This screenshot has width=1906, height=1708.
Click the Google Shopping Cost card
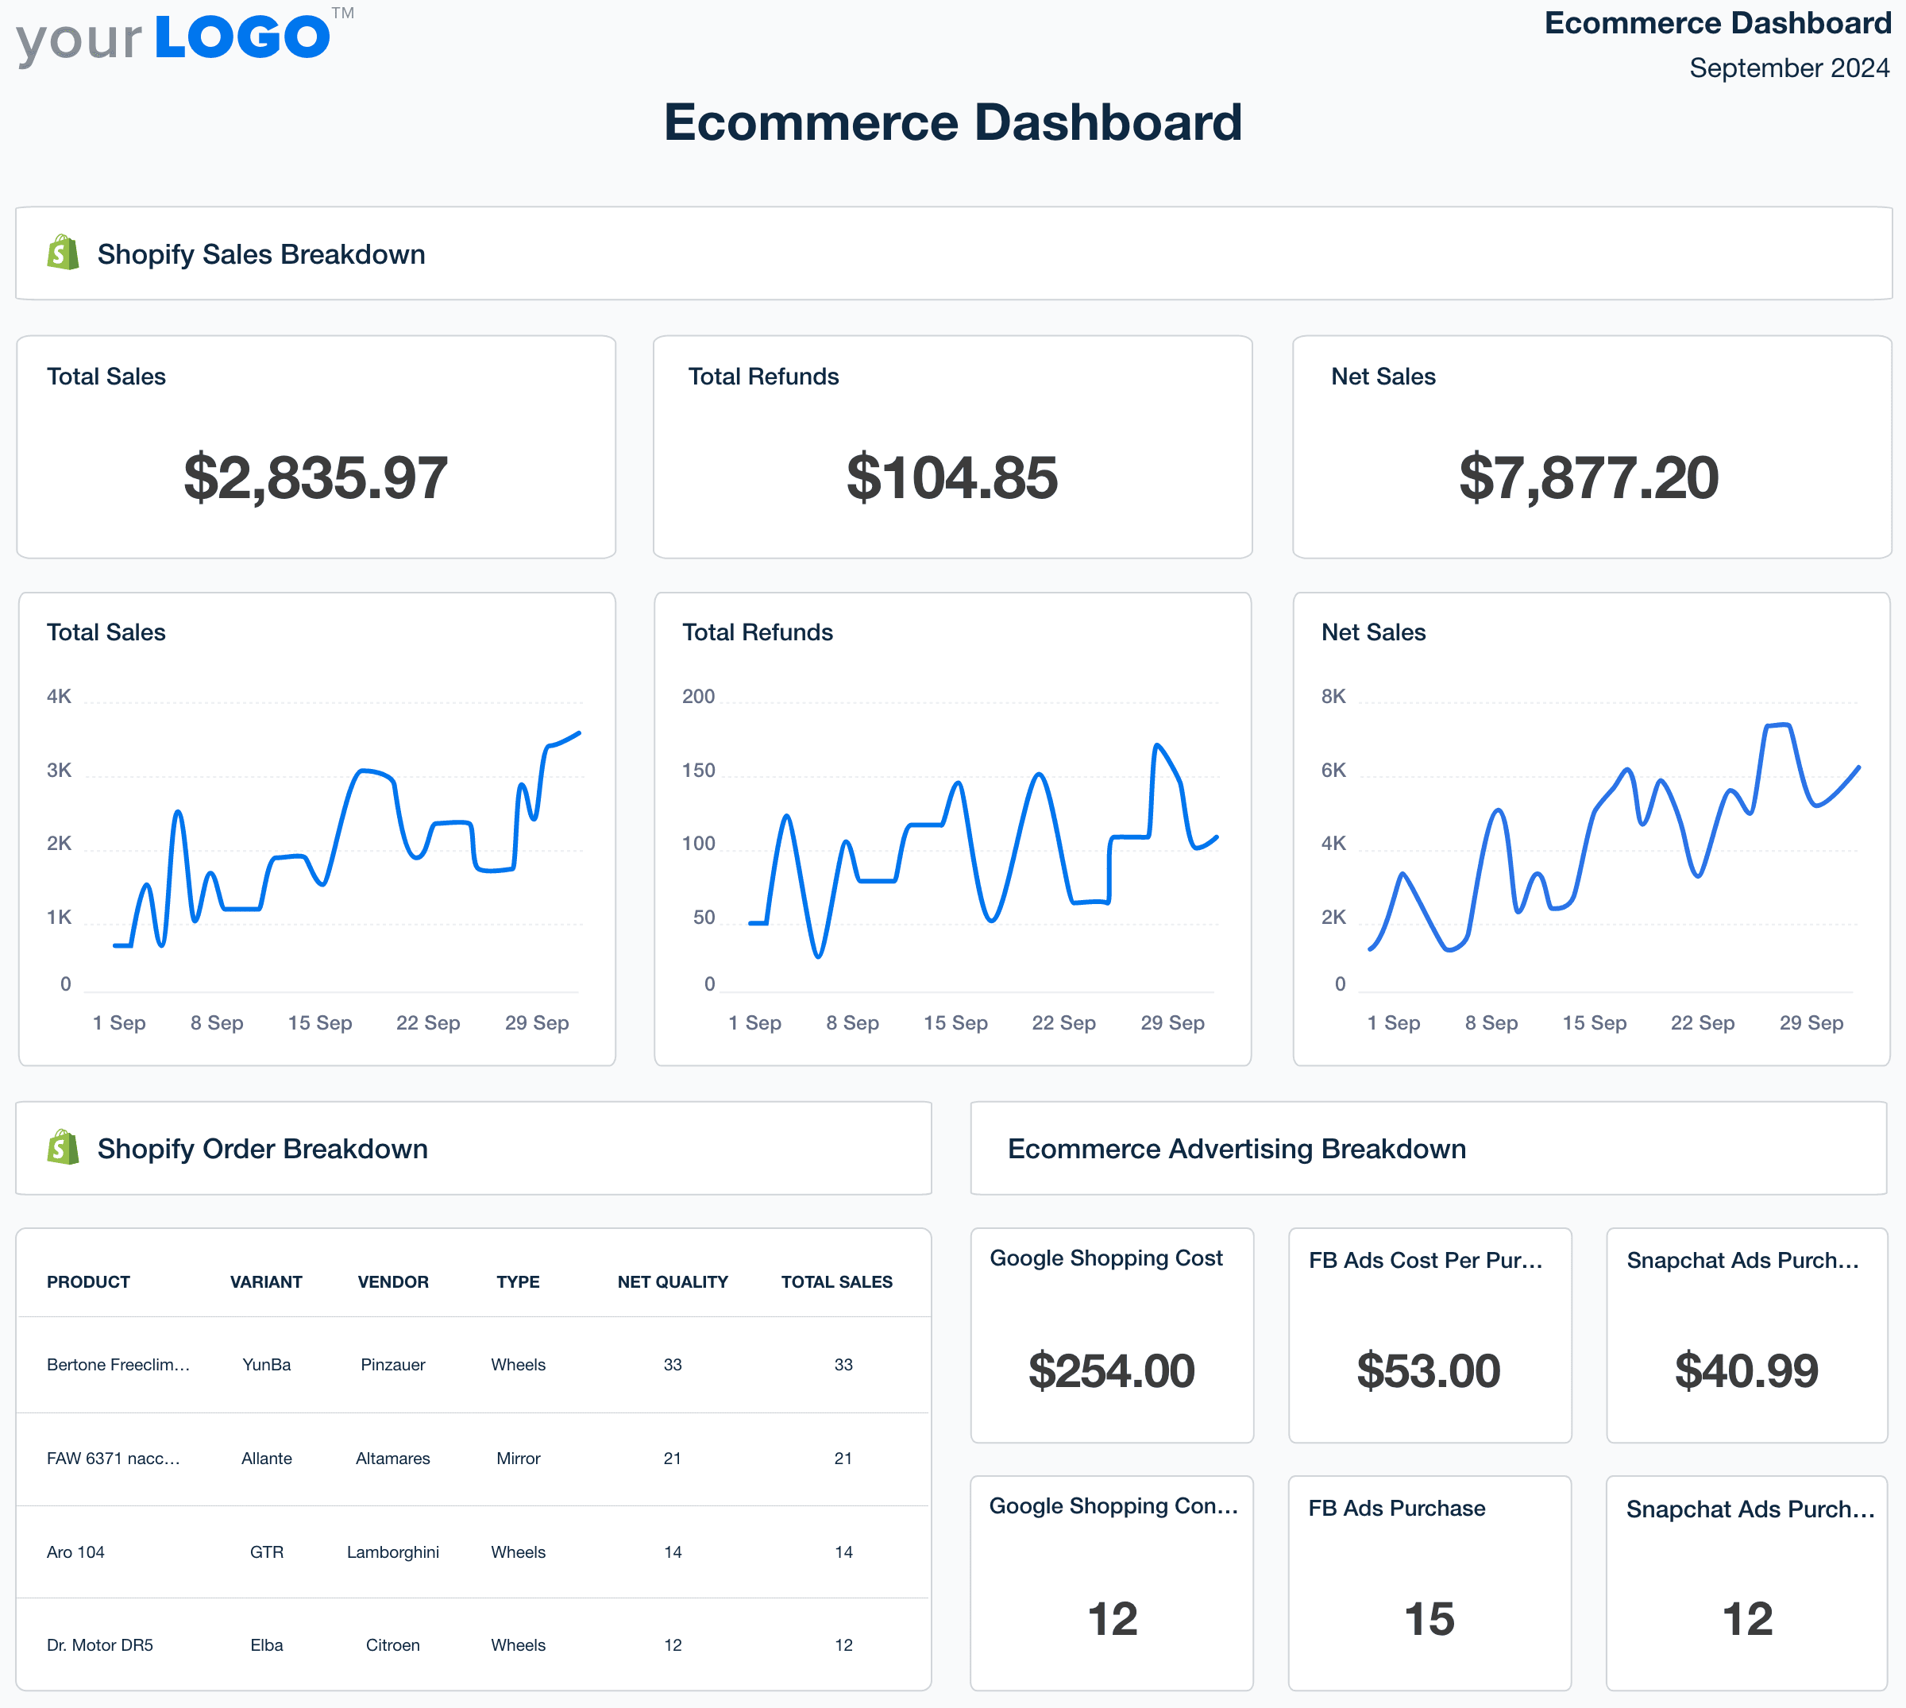[1112, 1332]
